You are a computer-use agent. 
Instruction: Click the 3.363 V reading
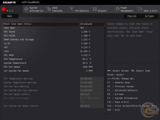(x=85, y=43)
